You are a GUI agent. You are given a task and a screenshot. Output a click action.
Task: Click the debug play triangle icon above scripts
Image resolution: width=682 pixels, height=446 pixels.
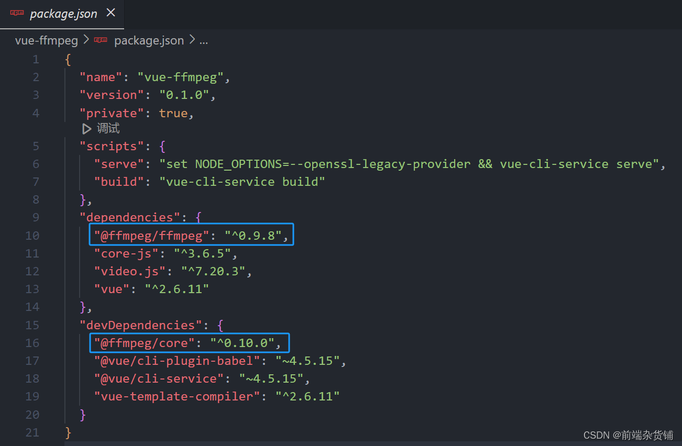click(x=87, y=128)
